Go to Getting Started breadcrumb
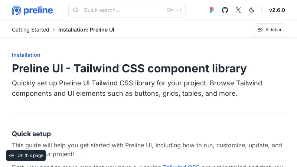The width and height of the screenshot is (297, 167). click(x=30, y=30)
